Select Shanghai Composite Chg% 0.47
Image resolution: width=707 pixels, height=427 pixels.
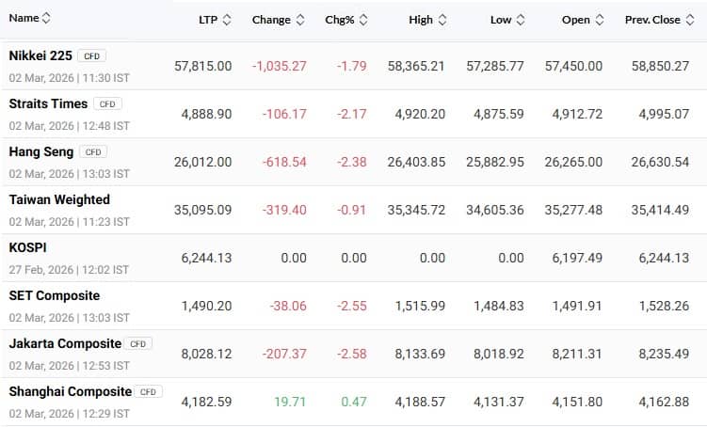(x=354, y=402)
